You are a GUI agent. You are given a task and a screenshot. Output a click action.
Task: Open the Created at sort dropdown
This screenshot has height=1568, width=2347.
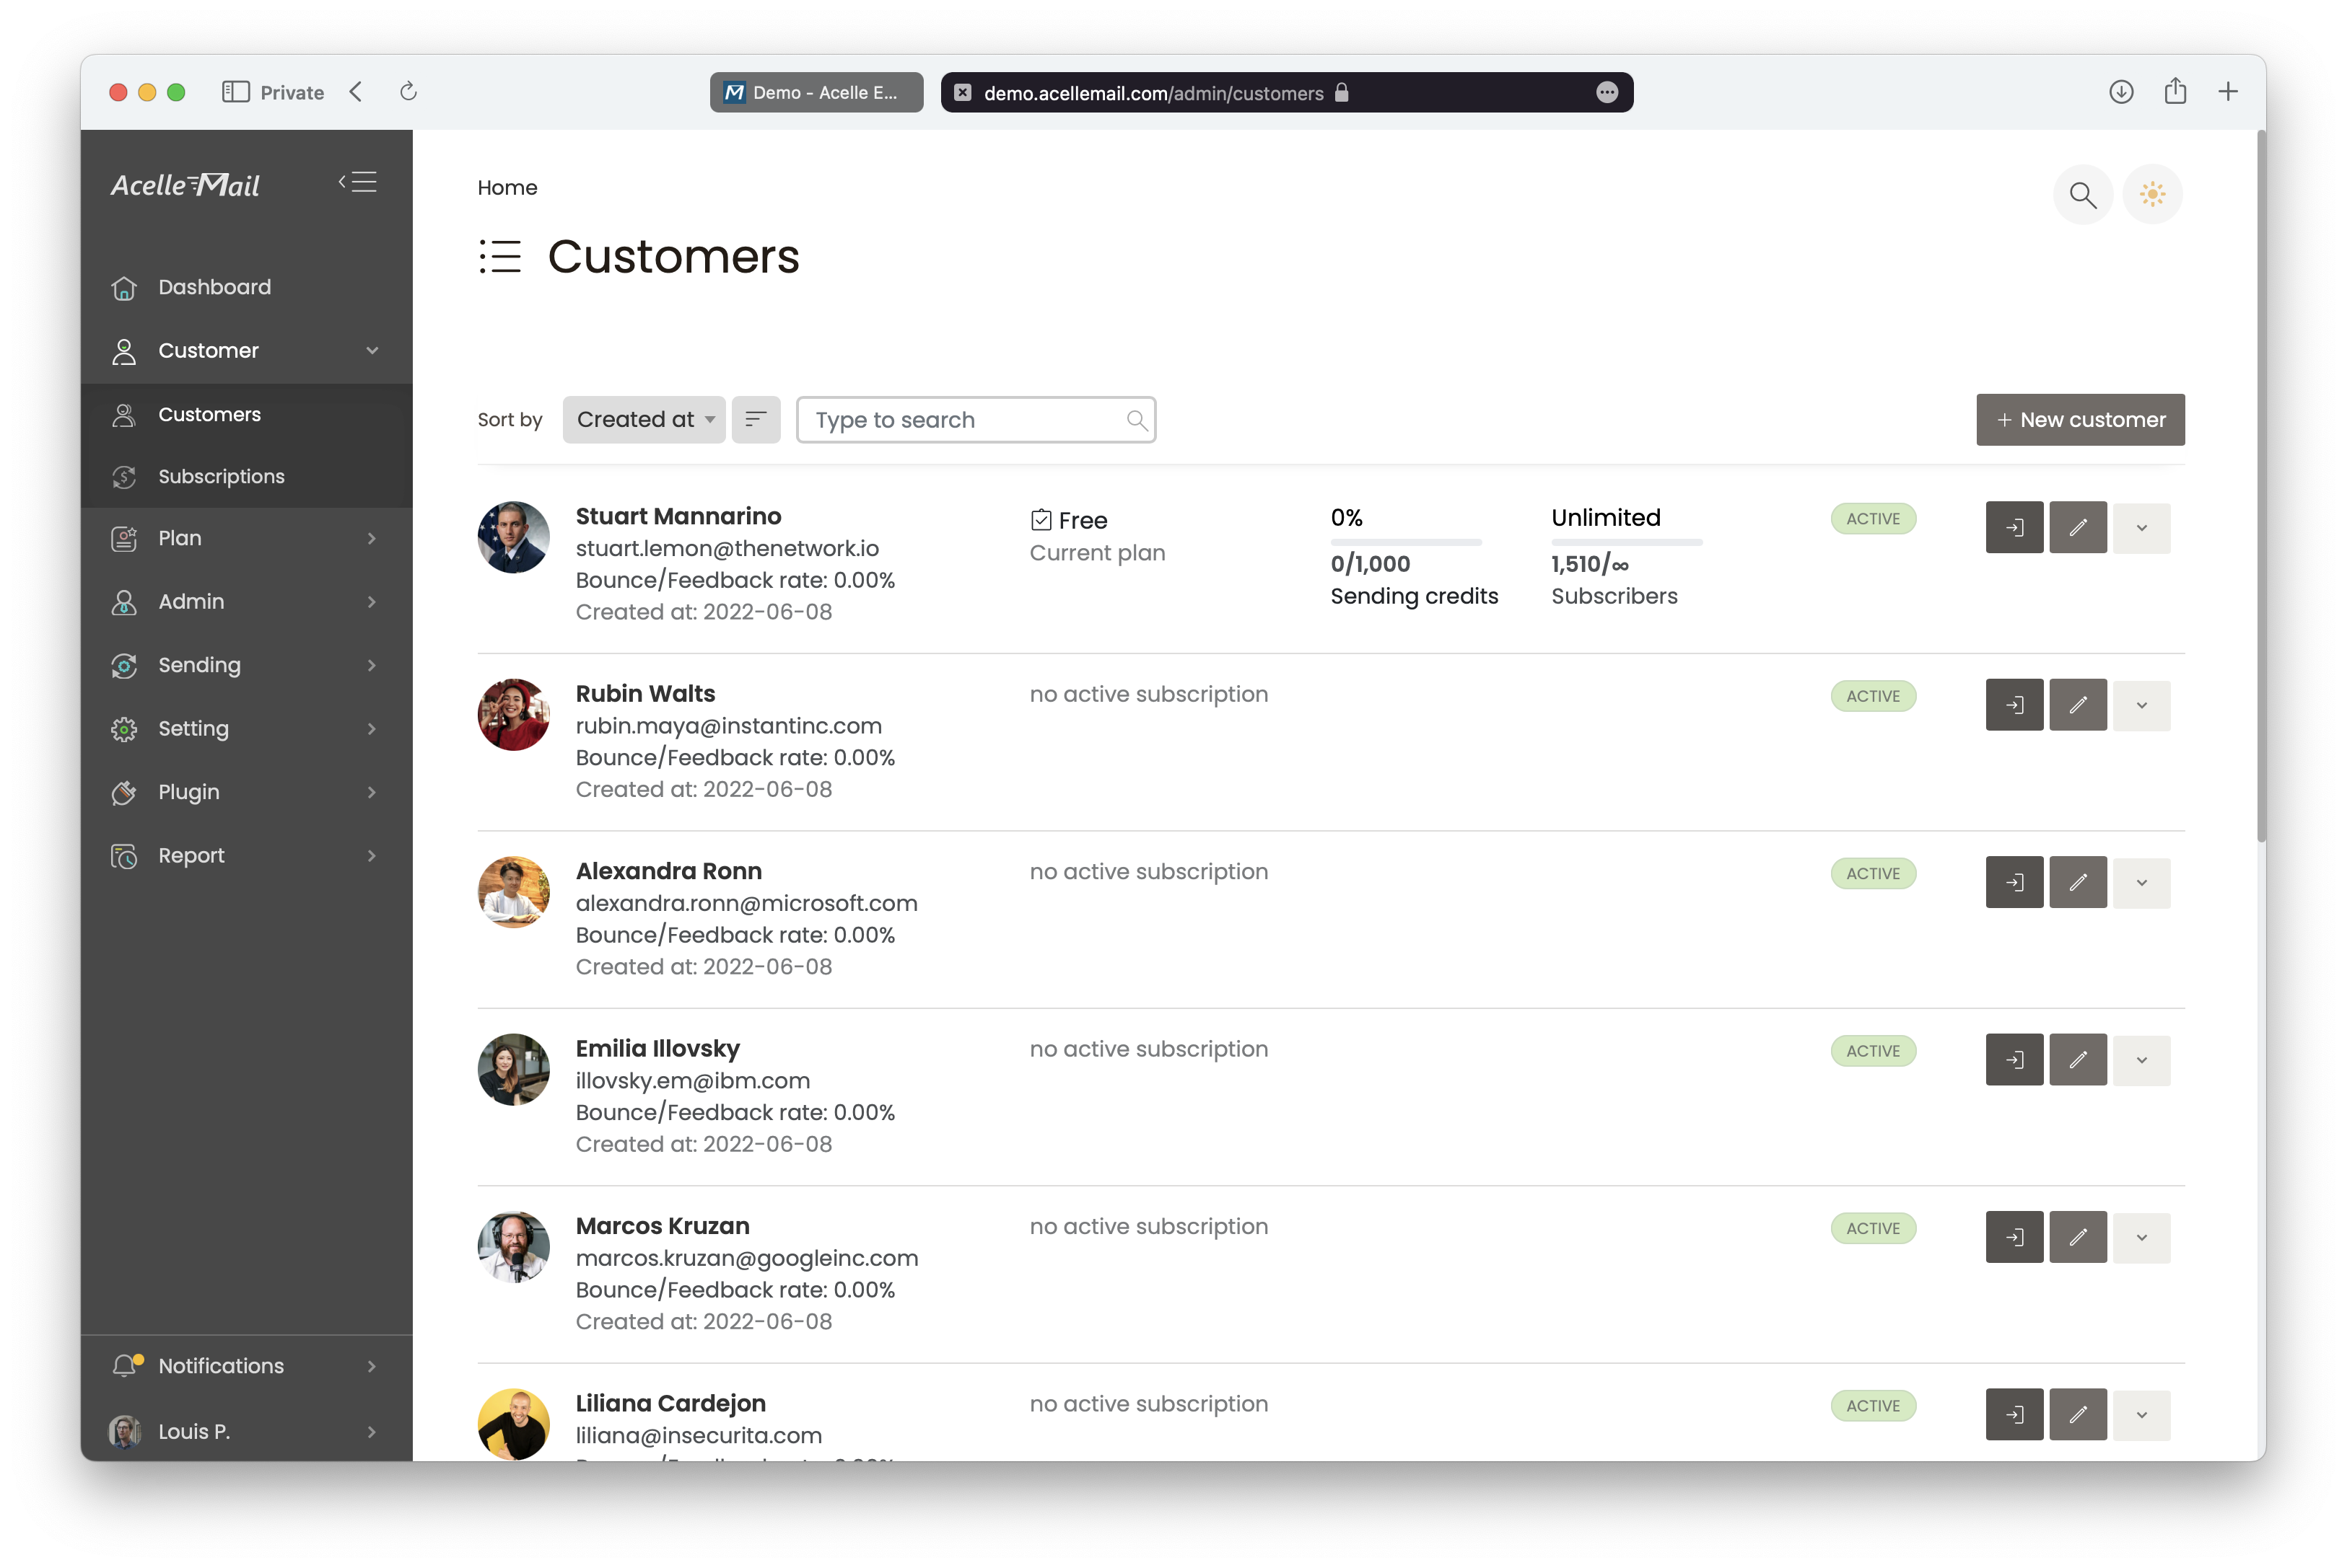[x=643, y=419]
